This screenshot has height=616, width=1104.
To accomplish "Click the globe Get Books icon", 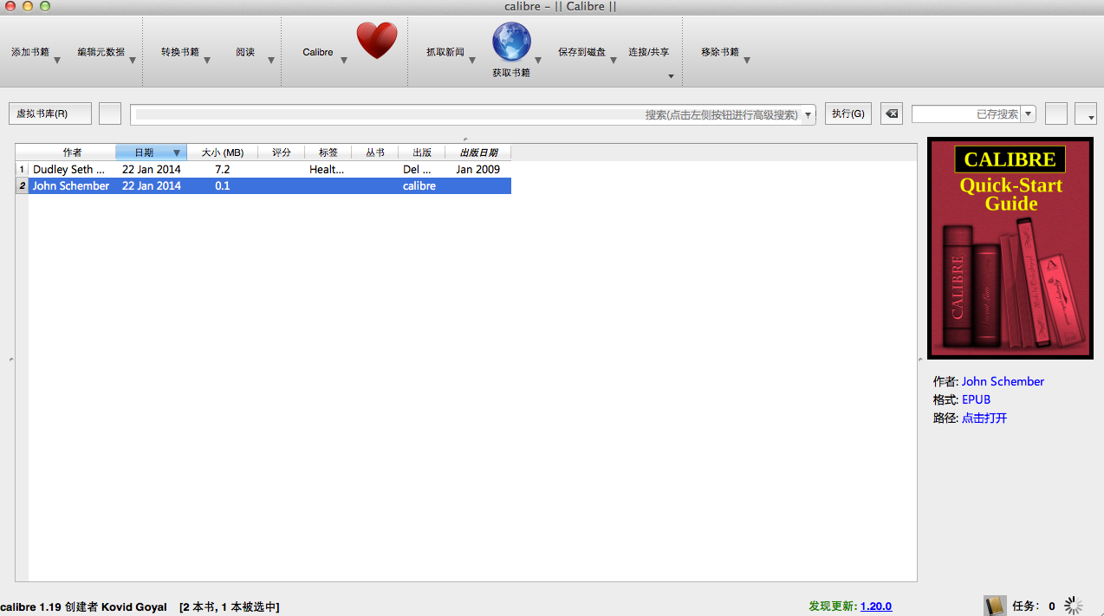I will point(511,42).
